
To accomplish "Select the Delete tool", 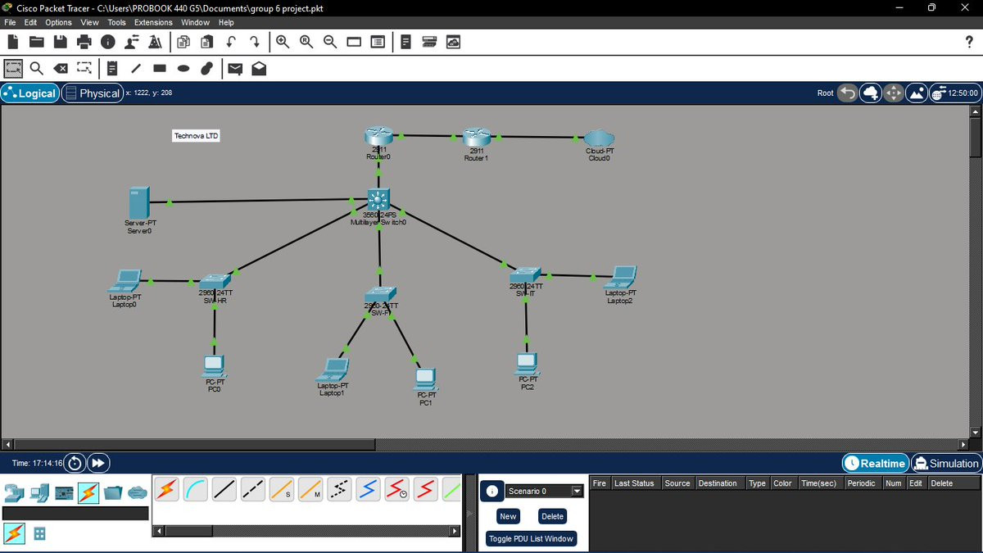I will 60,68.
